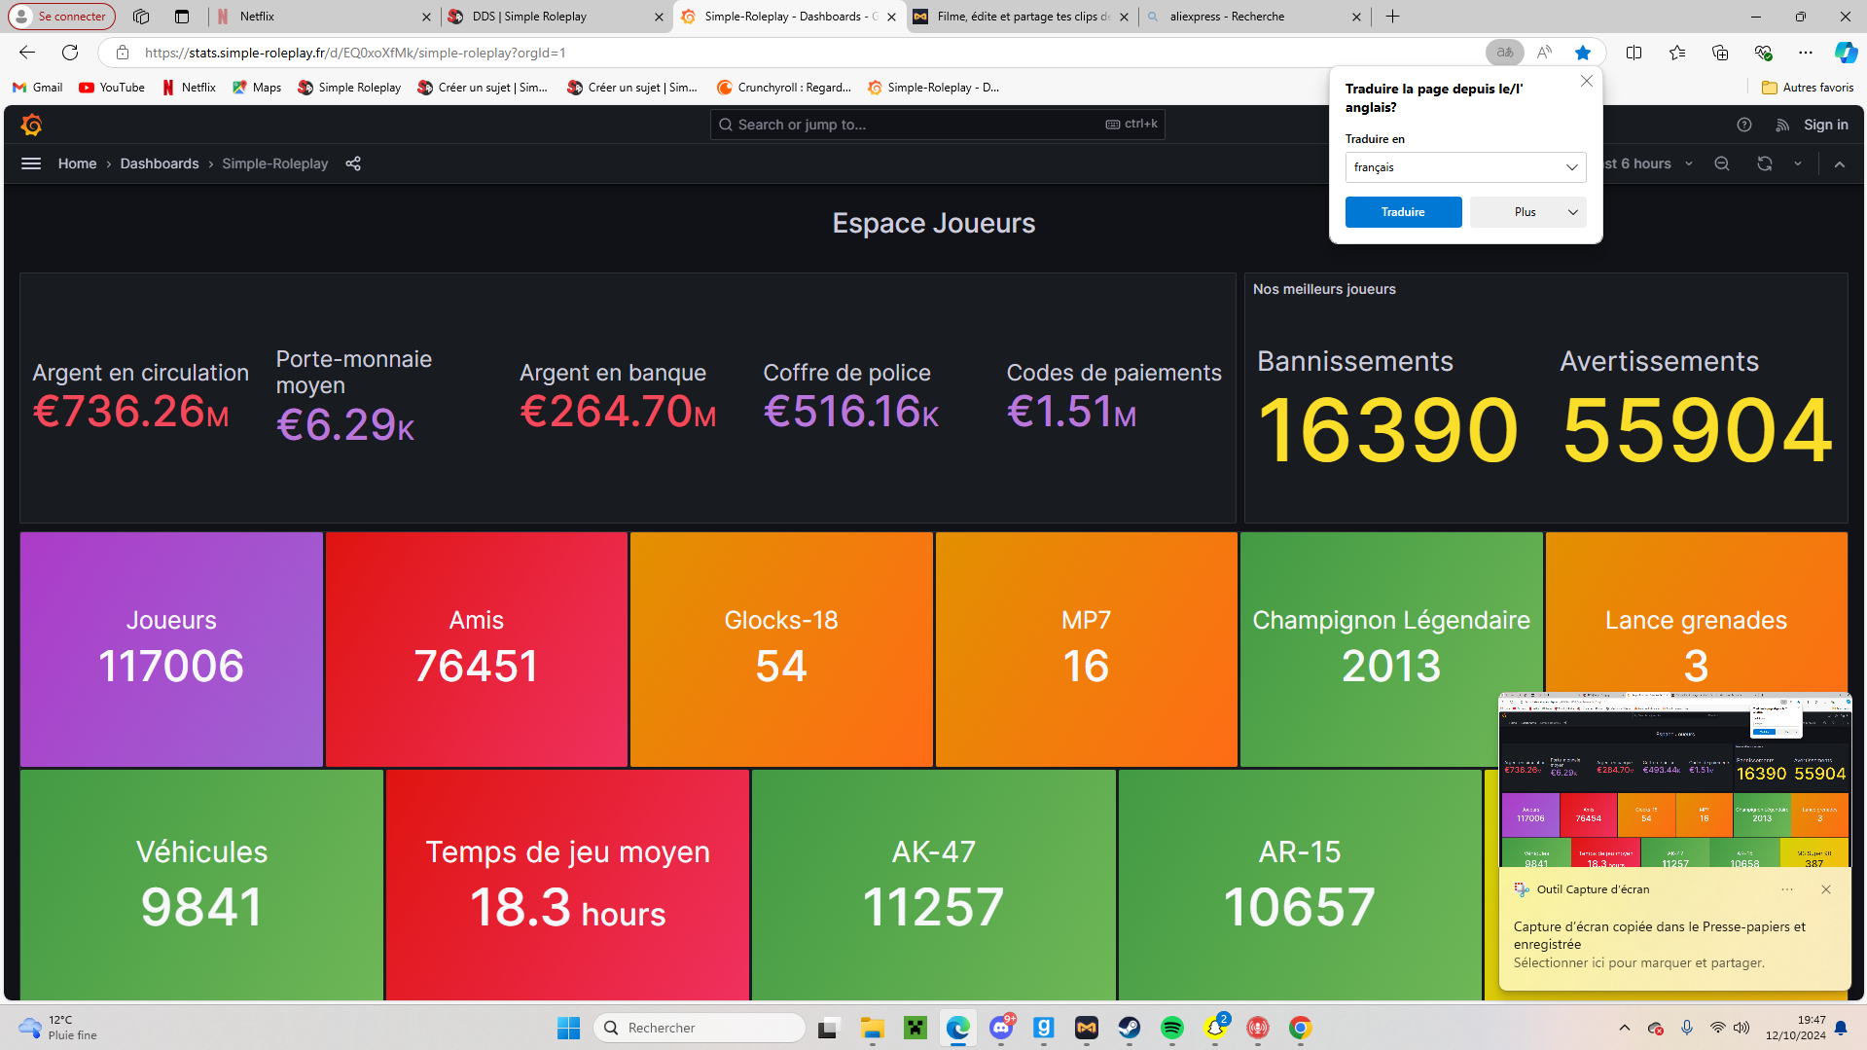Switch to the Filme clips tab
This screenshot has height=1050, width=1867.
pos(1022,17)
